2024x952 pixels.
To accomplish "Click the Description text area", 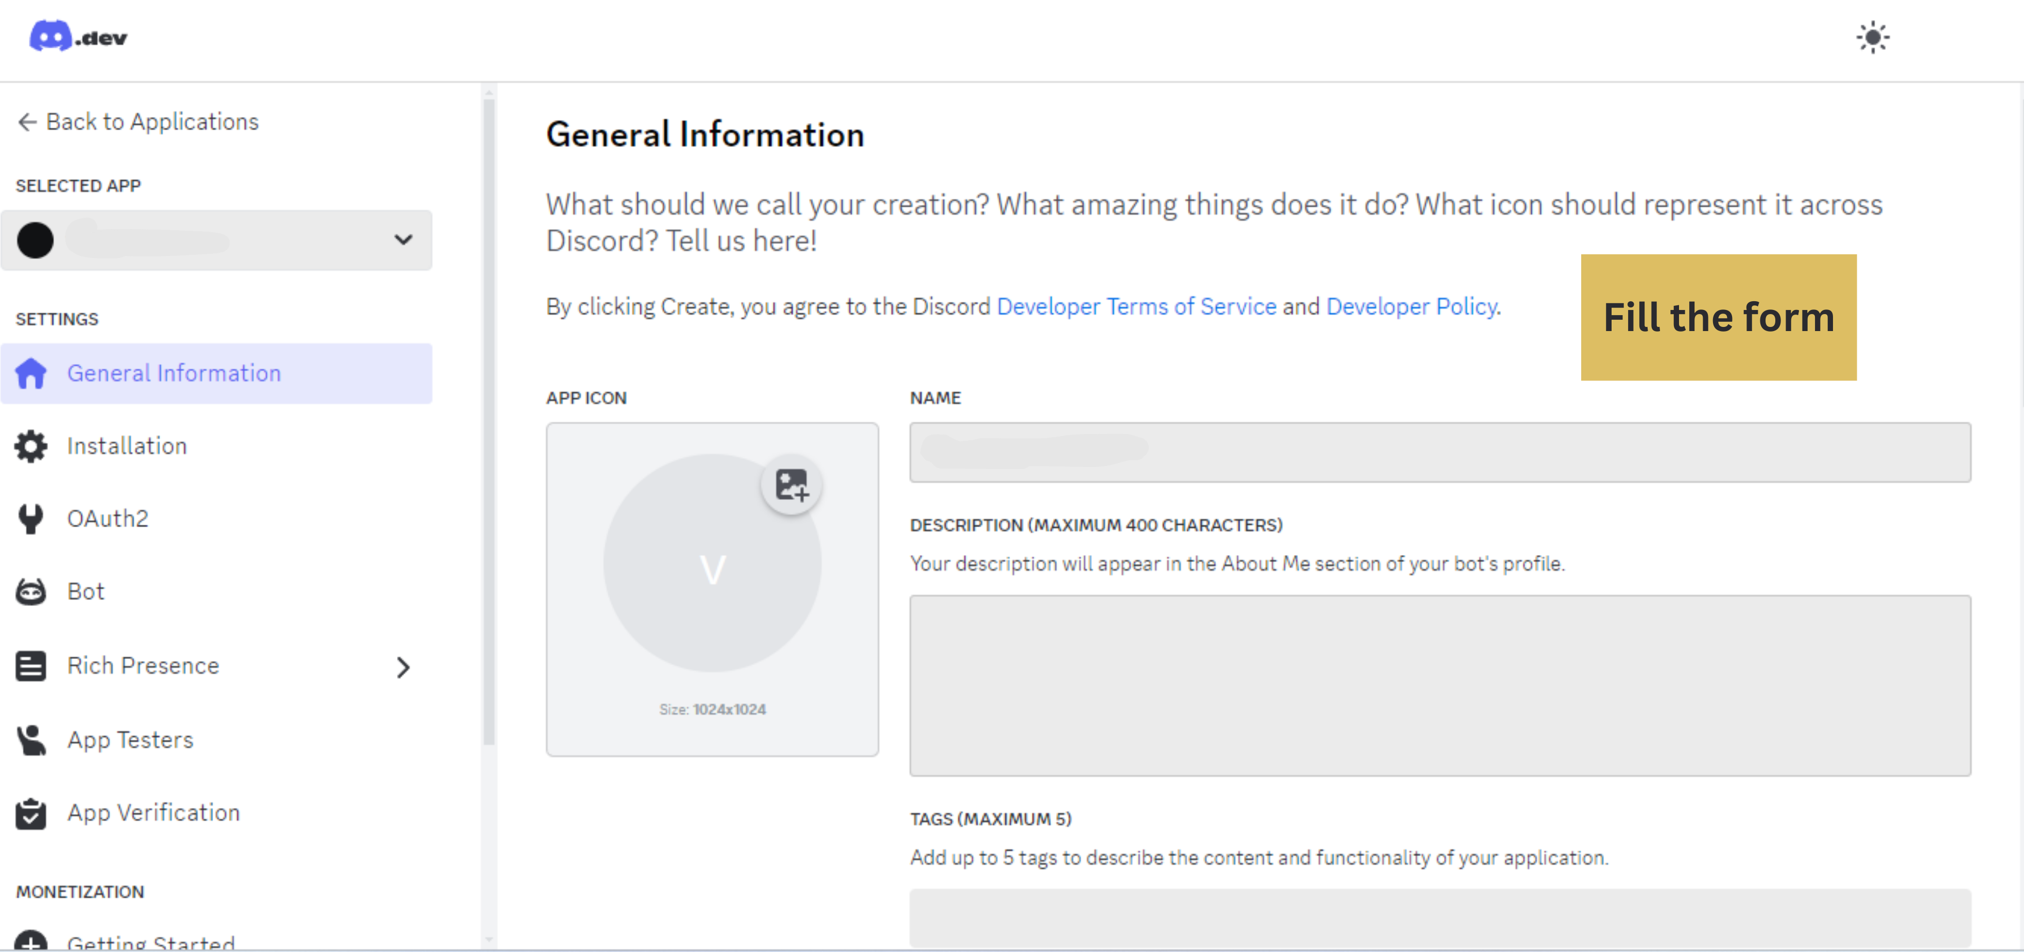I will [1440, 685].
